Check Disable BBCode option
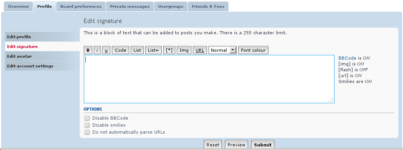 (x=87, y=118)
